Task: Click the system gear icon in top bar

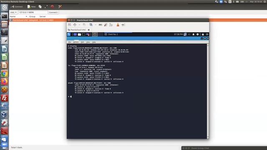Action: tap(265, 2)
